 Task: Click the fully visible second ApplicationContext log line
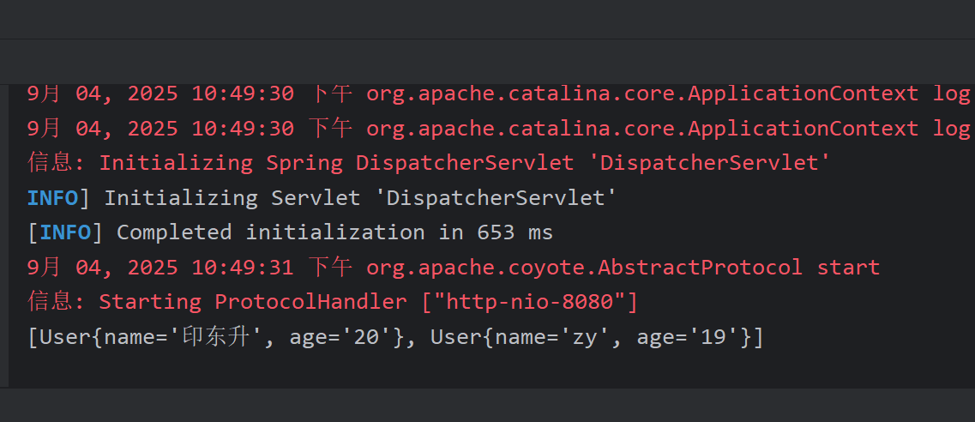coord(498,128)
